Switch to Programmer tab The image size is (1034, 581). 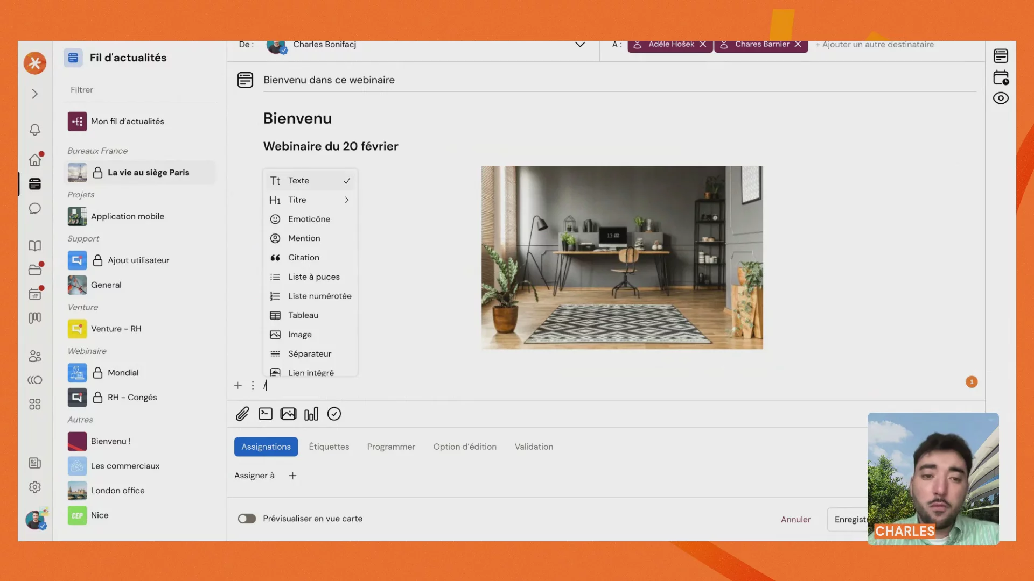391,447
